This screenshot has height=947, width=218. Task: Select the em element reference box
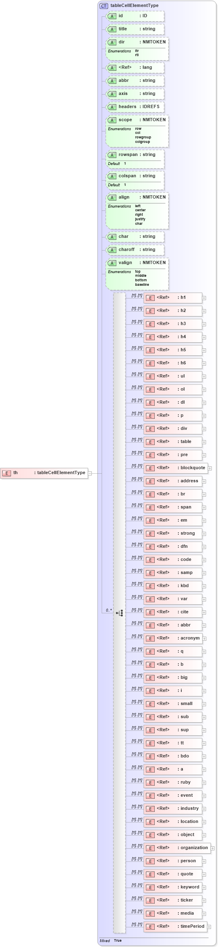tap(173, 520)
